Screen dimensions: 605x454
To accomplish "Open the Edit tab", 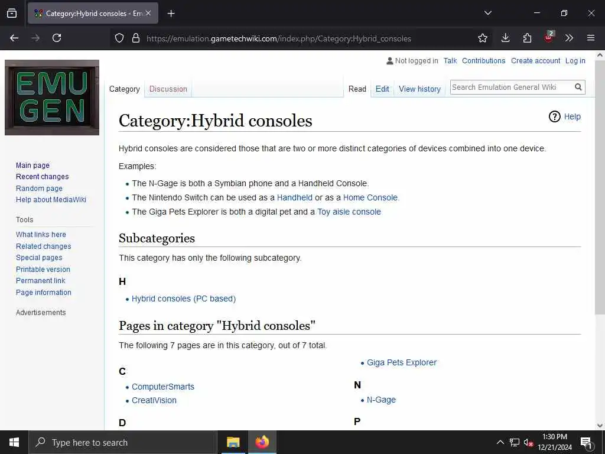I will coord(382,89).
